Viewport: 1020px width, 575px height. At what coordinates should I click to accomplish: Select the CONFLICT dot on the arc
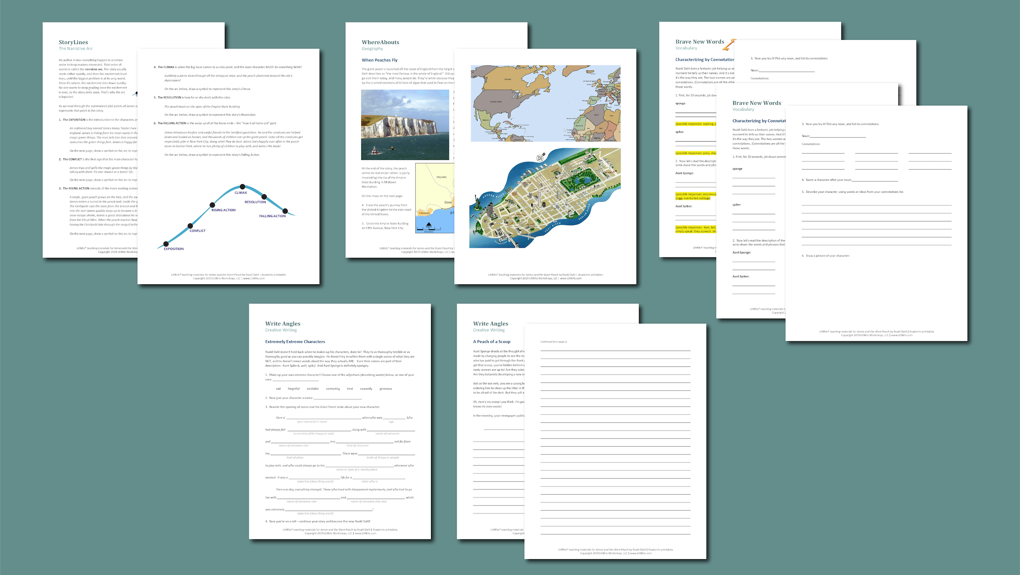190,226
